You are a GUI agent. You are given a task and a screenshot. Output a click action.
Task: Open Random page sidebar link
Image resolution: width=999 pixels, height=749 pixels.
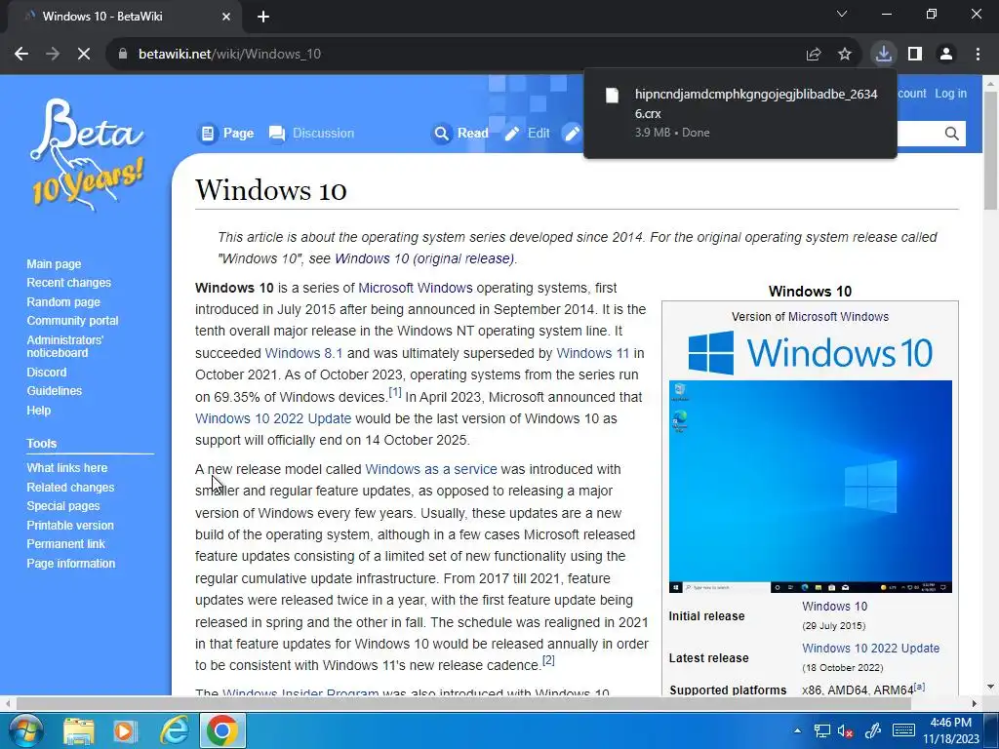pyautogui.click(x=63, y=302)
